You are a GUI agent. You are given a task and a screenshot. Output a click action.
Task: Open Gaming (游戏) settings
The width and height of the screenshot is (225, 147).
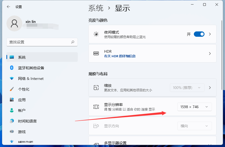pos(42,132)
